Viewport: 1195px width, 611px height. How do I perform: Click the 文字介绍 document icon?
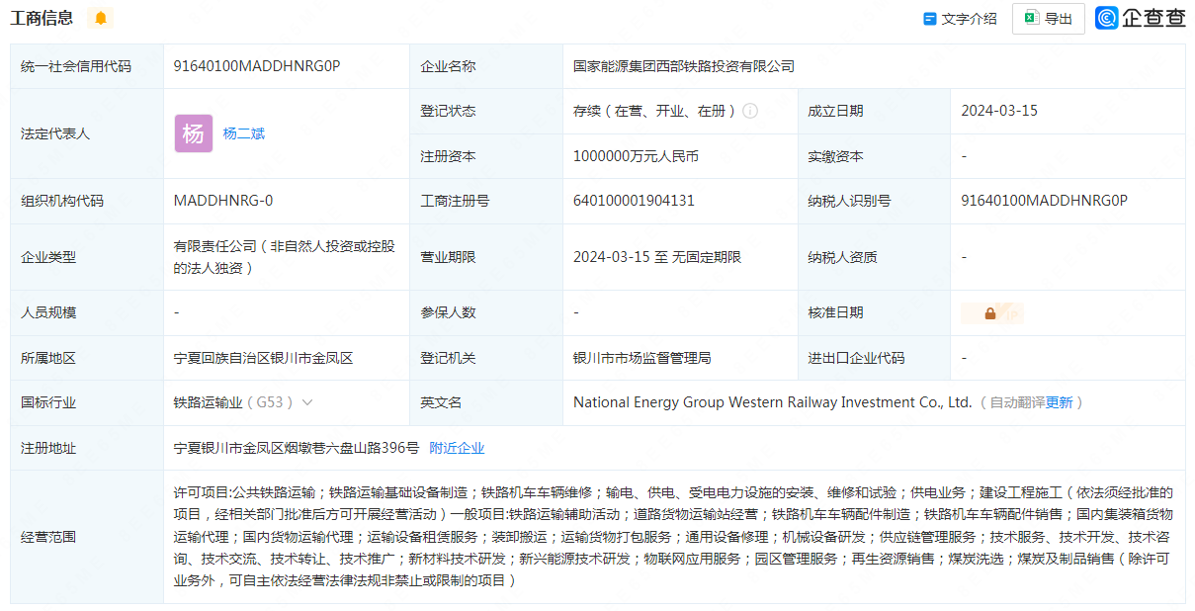coord(929,19)
